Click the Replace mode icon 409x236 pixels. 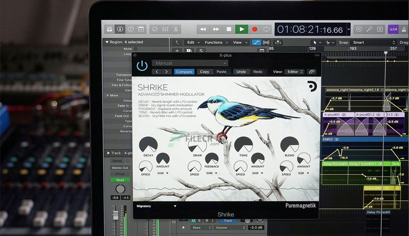click(359, 29)
